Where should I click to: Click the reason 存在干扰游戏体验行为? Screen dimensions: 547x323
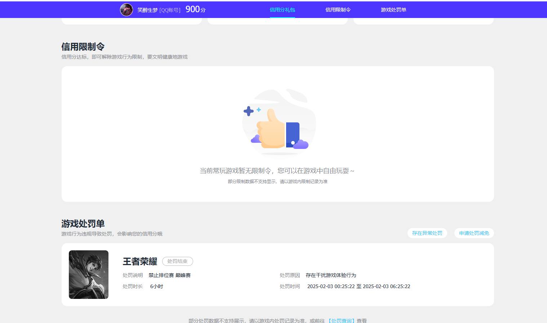click(x=331, y=275)
